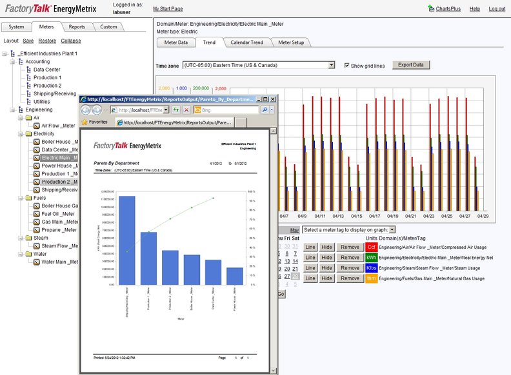The height and width of the screenshot is (375, 511).
Task: Click the report window scroll down arrow
Action: coord(273,370)
